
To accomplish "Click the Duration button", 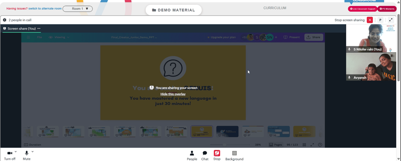I will pyautogui.click(x=32, y=145).
